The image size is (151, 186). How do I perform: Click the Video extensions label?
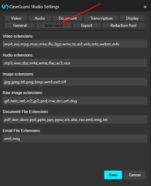point(18,36)
